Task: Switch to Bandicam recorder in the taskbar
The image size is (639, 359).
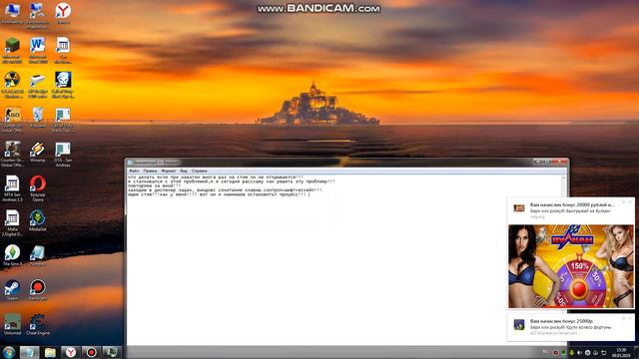Action: pos(91,352)
